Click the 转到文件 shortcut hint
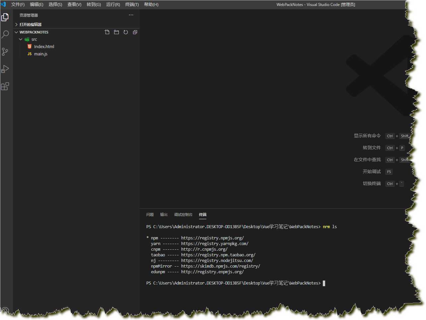Viewport: 426px width, 320px height. coord(372,148)
